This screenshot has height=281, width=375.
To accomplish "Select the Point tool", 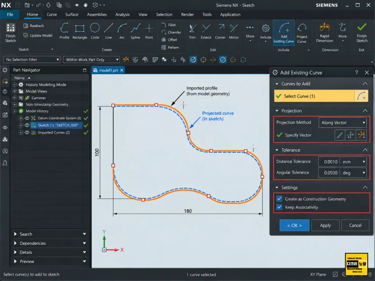I will point(149,31).
